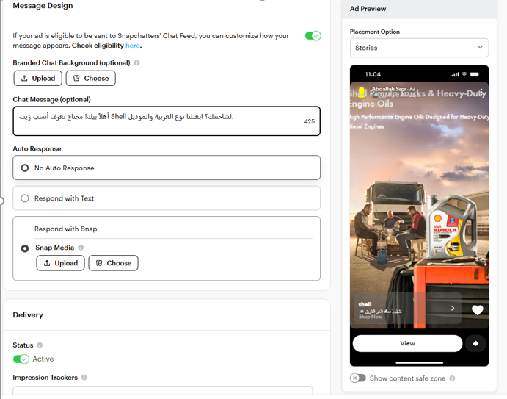Upload a Branded Chat Background

pos(38,78)
